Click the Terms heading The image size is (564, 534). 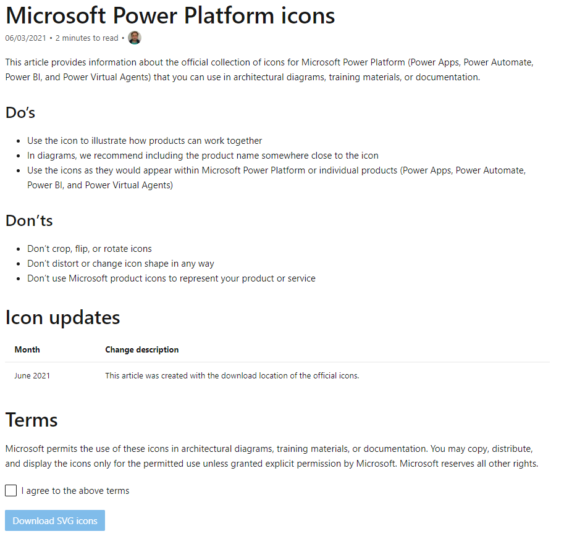coord(32,420)
